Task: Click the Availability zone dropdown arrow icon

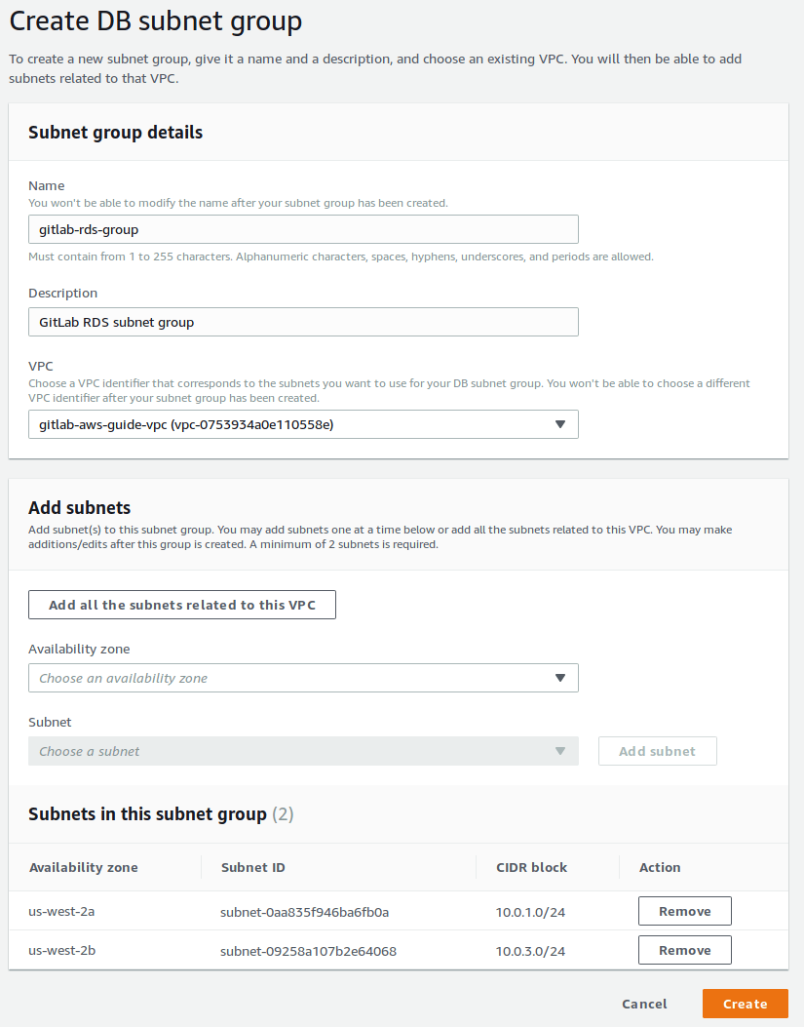Action: coord(560,678)
